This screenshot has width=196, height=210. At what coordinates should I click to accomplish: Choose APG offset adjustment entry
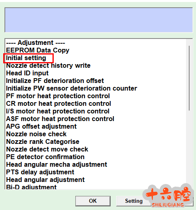pos(41,127)
